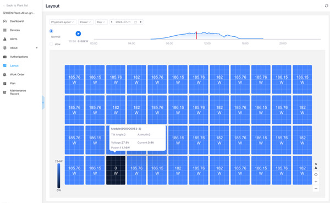The width and height of the screenshot is (330, 203).
Task: Open Dashboard from the sidebar
Action: [16, 21]
